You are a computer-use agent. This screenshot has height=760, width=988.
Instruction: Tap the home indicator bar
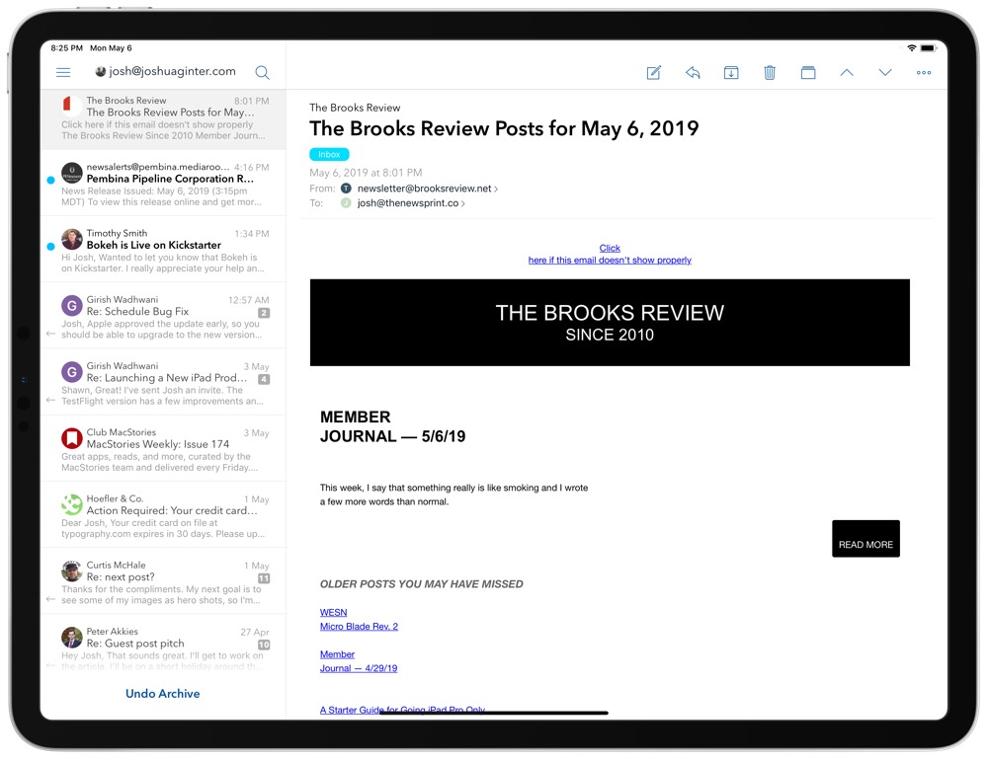tap(494, 713)
